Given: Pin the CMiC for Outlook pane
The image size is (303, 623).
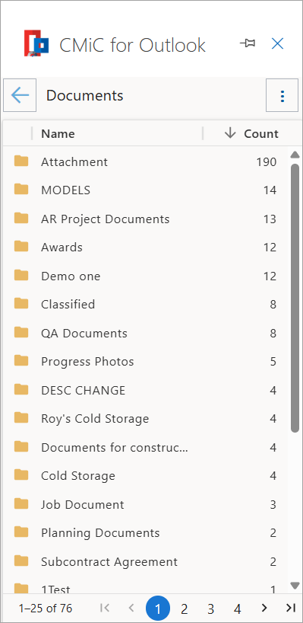Looking at the screenshot, I should pyautogui.click(x=248, y=43).
